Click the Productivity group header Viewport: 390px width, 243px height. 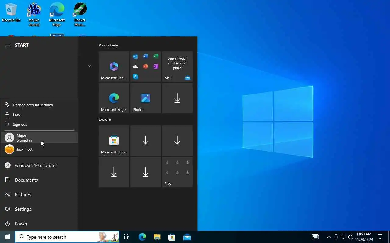pyautogui.click(x=108, y=45)
